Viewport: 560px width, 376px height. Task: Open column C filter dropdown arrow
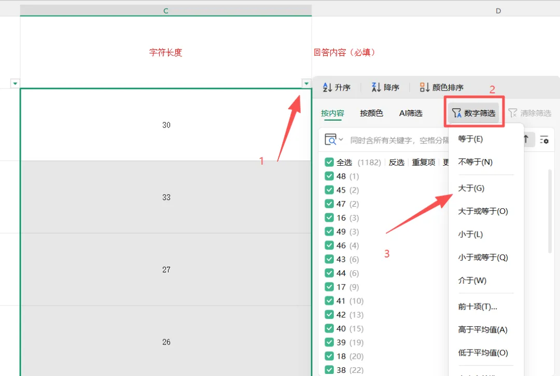tap(306, 83)
